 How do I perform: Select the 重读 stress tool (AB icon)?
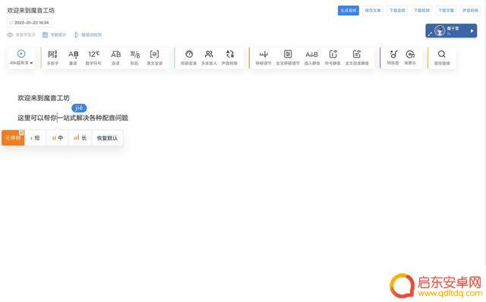[73, 58]
